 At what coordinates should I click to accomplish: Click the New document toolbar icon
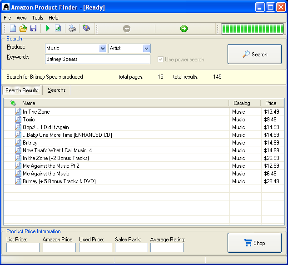(13, 29)
